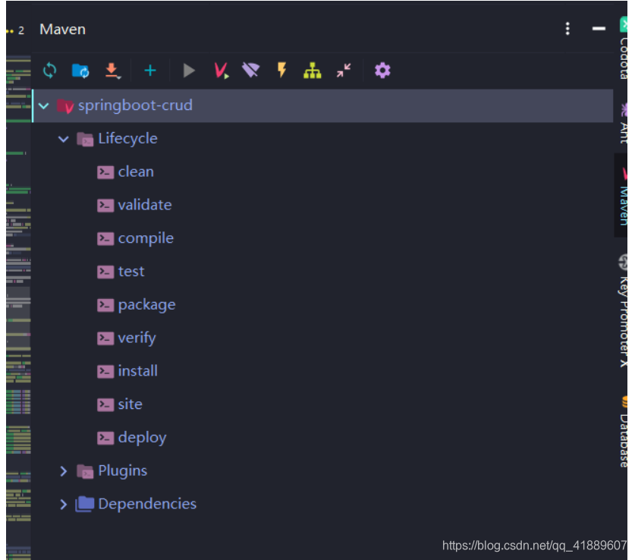Select the verify lifecycle goal
635x560 pixels.
137,338
